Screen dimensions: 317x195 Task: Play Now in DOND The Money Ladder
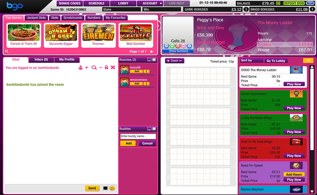point(294,84)
